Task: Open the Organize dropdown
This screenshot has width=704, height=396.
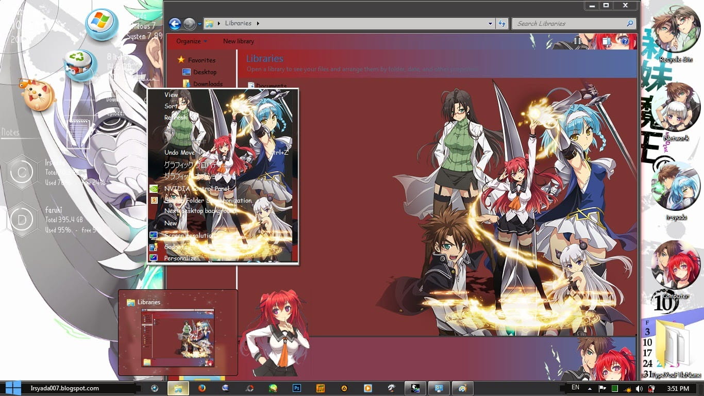Action: point(190,41)
